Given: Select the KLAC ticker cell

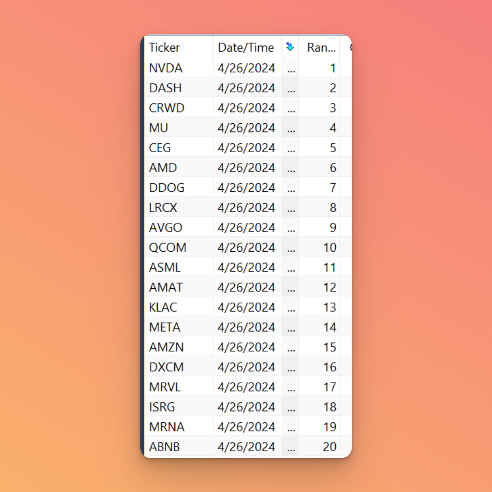Looking at the screenshot, I should point(178,307).
